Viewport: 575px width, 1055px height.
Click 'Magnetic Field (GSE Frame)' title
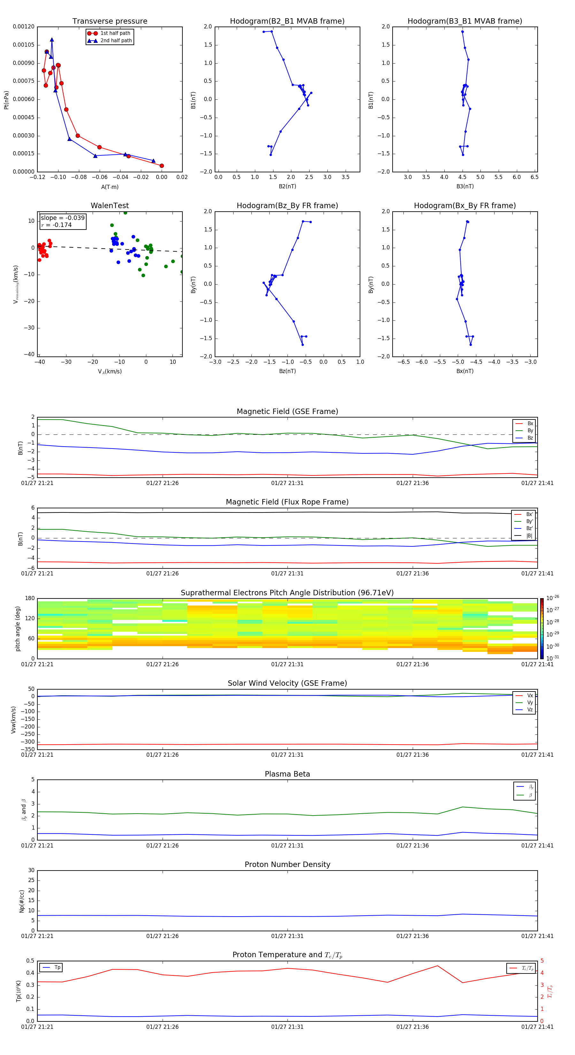(x=287, y=411)
